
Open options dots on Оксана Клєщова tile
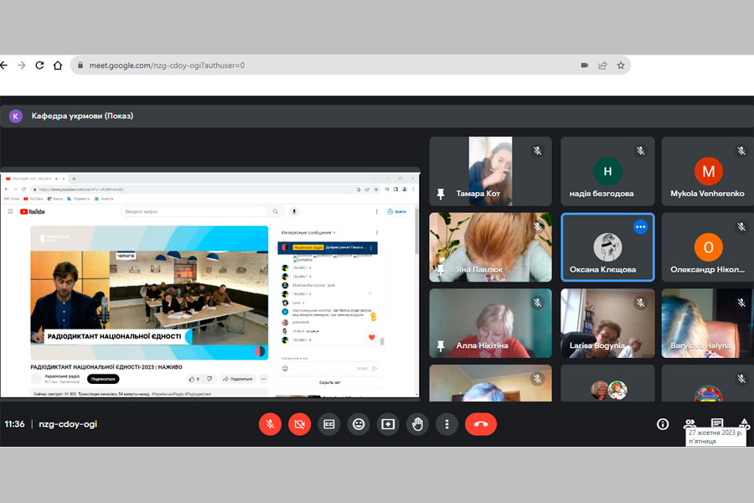641,226
